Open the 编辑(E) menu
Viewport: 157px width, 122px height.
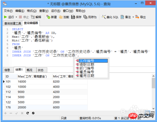(20, 11)
